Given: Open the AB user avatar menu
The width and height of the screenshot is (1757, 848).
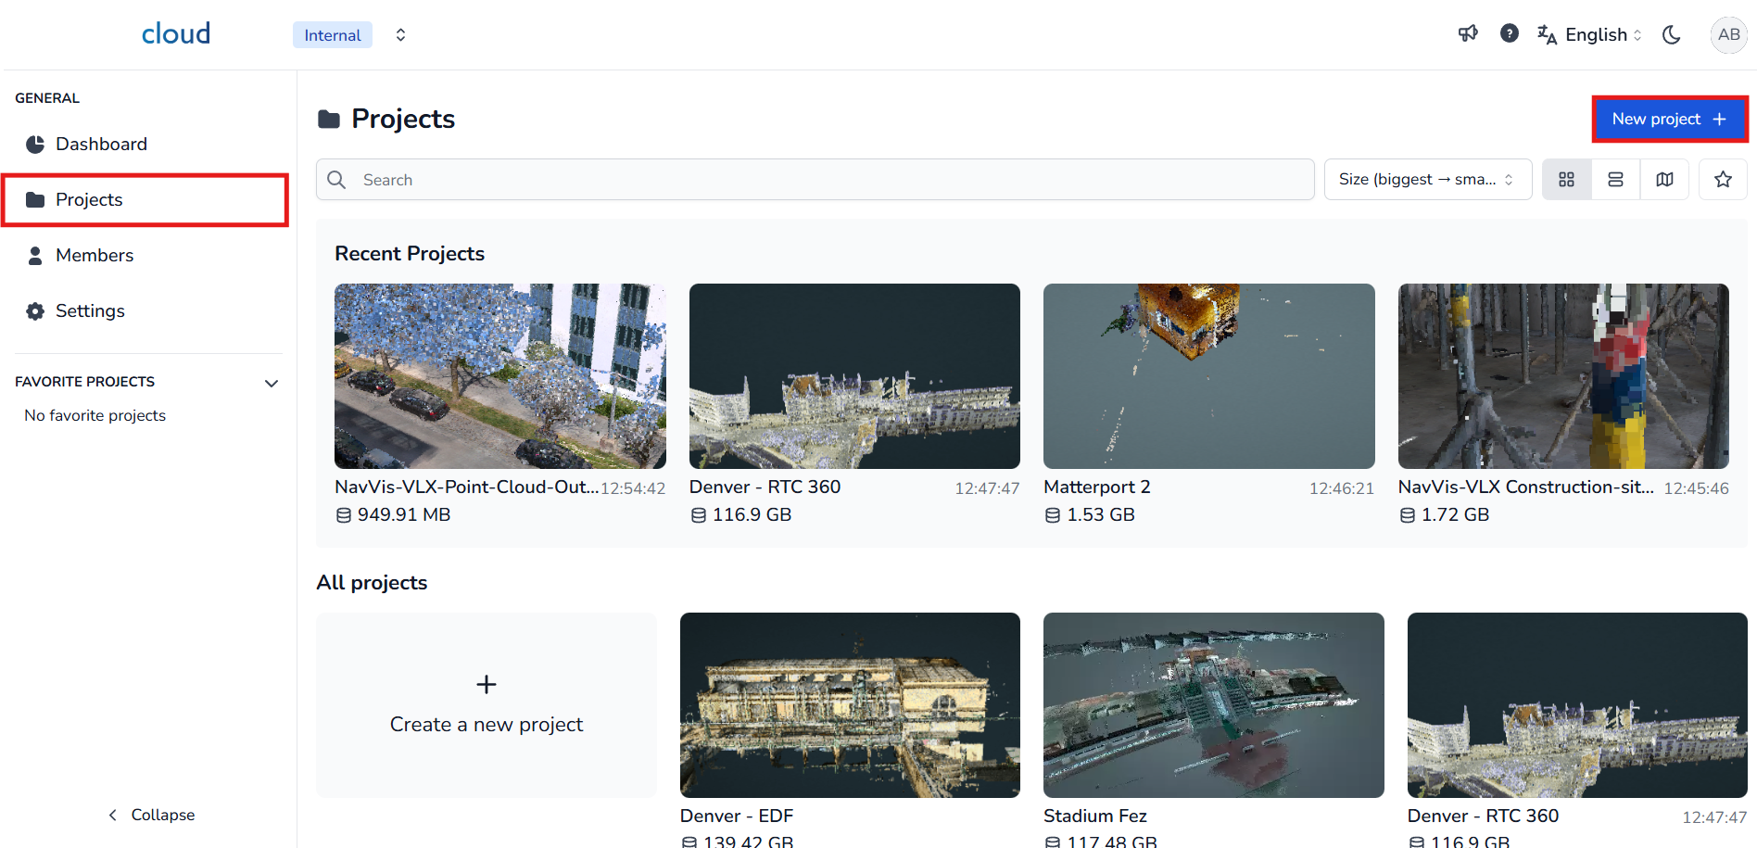Looking at the screenshot, I should 1728,34.
